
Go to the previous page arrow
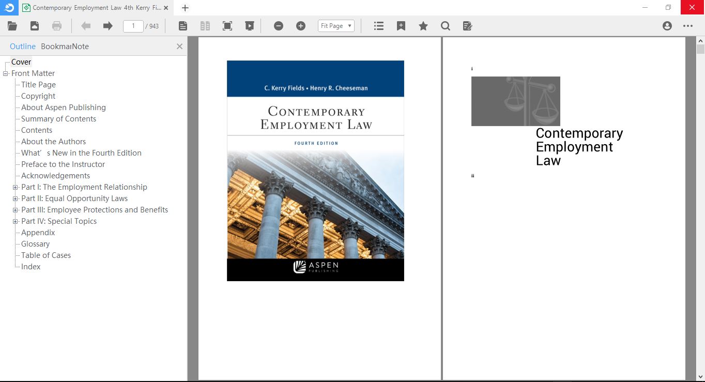pyautogui.click(x=86, y=26)
